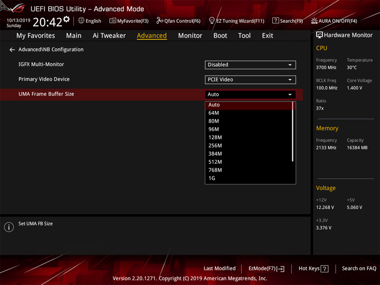The width and height of the screenshot is (380, 285).
Task: Open the Primary Video Device dropdown
Action: 250,80
